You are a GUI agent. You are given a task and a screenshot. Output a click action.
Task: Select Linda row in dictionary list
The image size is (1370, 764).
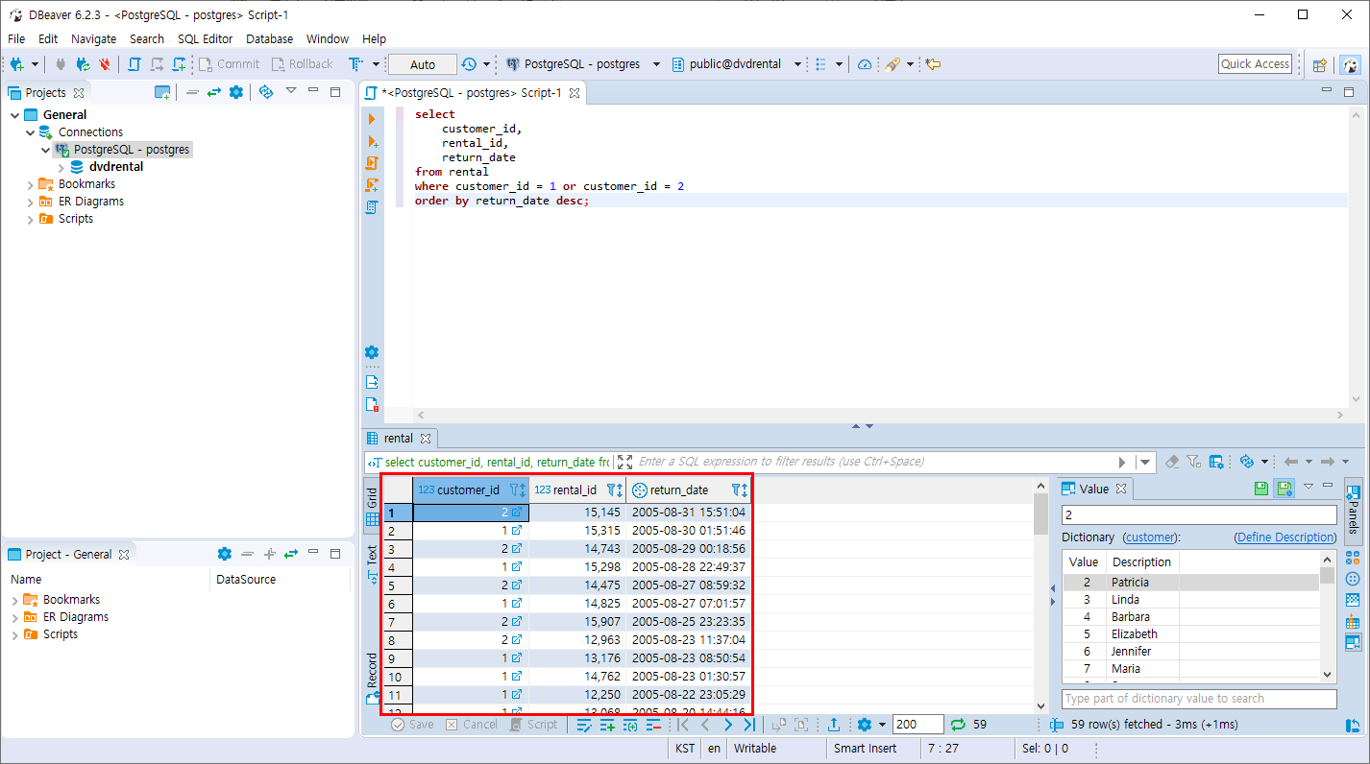tap(1190, 600)
